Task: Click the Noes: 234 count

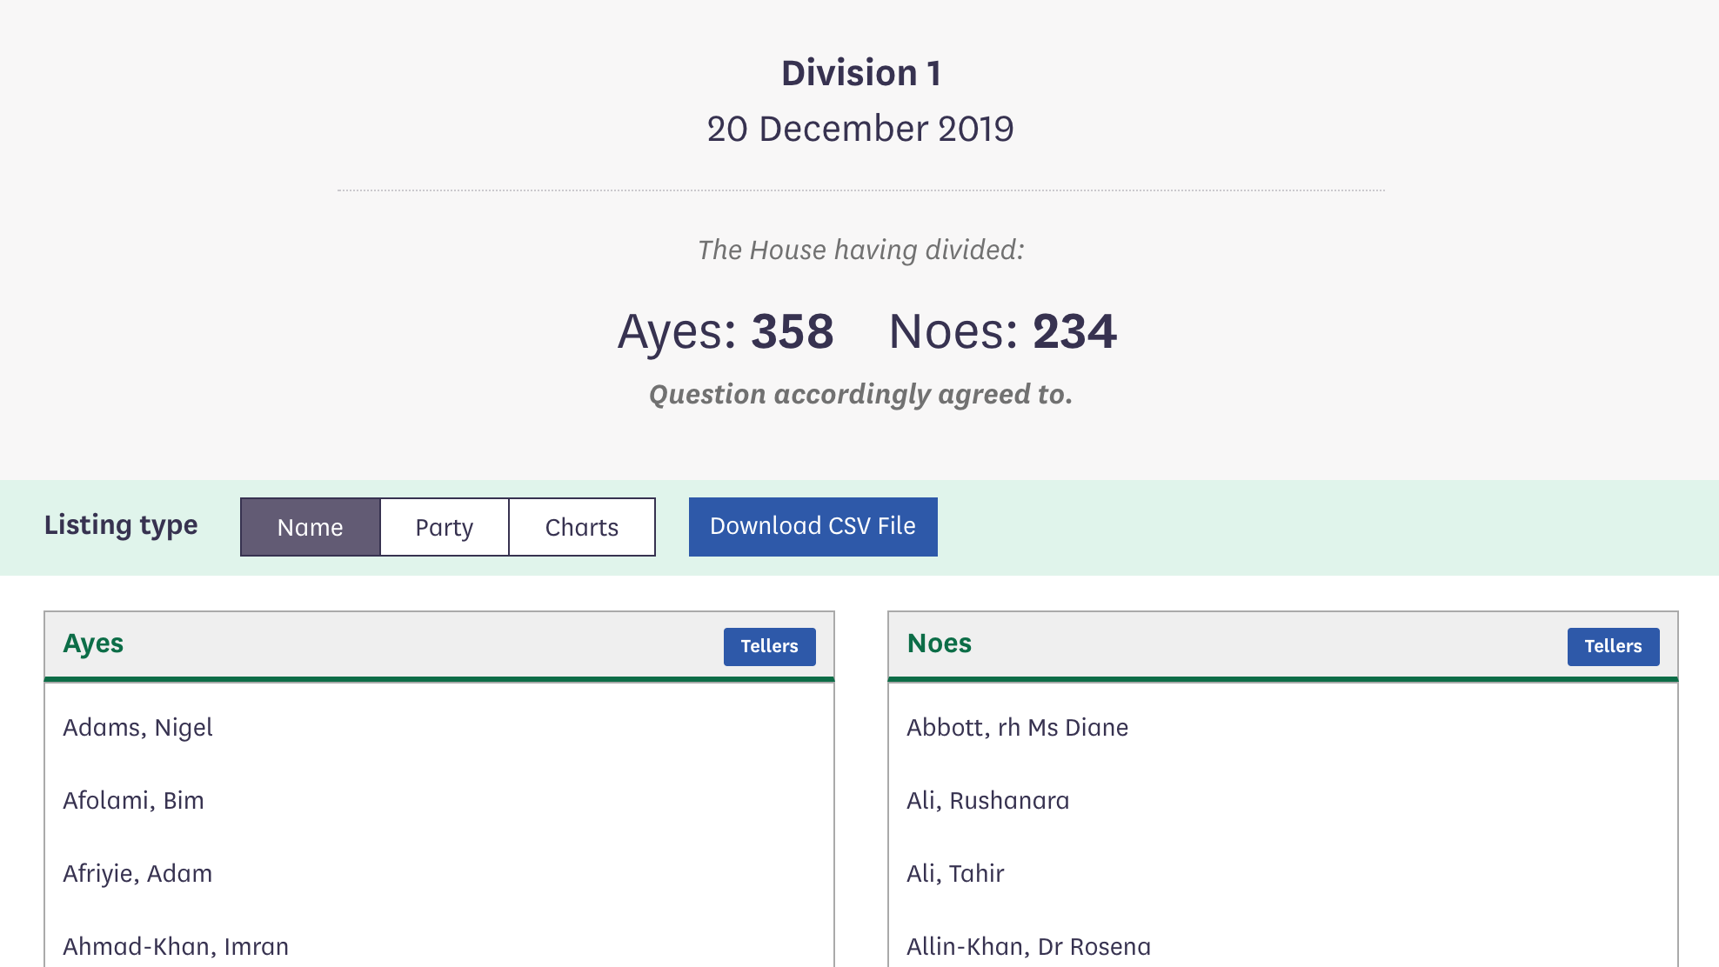Action: click(x=1002, y=331)
